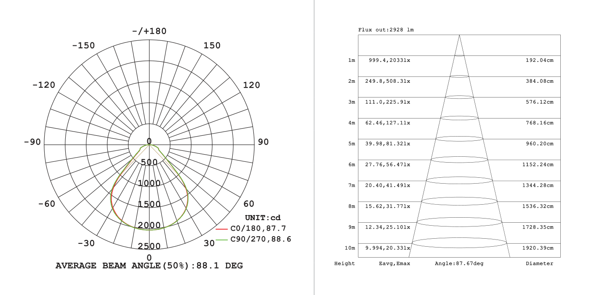Click the '1536.32cm' diameter value
The image size is (594, 295).
538,206
